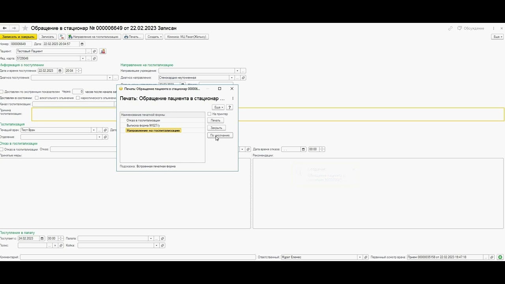The height and width of the screenshot is (284, 505).
Task: Open help with question mark button
Action: (x=230, y=107)
